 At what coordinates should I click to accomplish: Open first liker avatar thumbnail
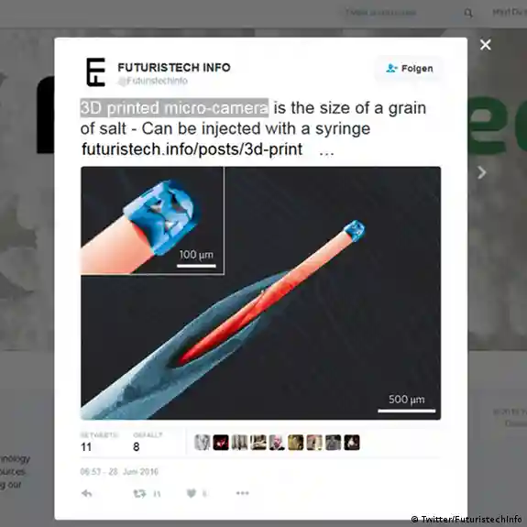(203, 443)
